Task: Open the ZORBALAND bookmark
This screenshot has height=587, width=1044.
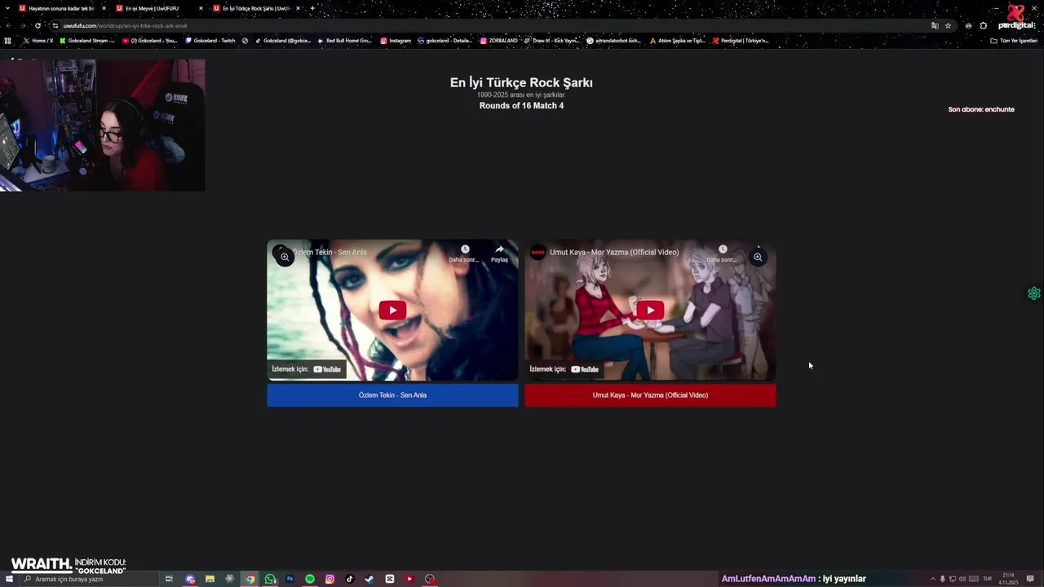Action: [x=499, y=40]
